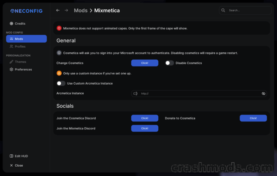Click the Disable Cosmetics label
Viewport: 277px width, 176px height.
coord(189,63)
